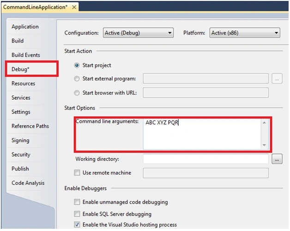The height and width of the screenshot is (231, 290).
Task: Enable Use remote machine checkbox
Action: click(77, 173)
